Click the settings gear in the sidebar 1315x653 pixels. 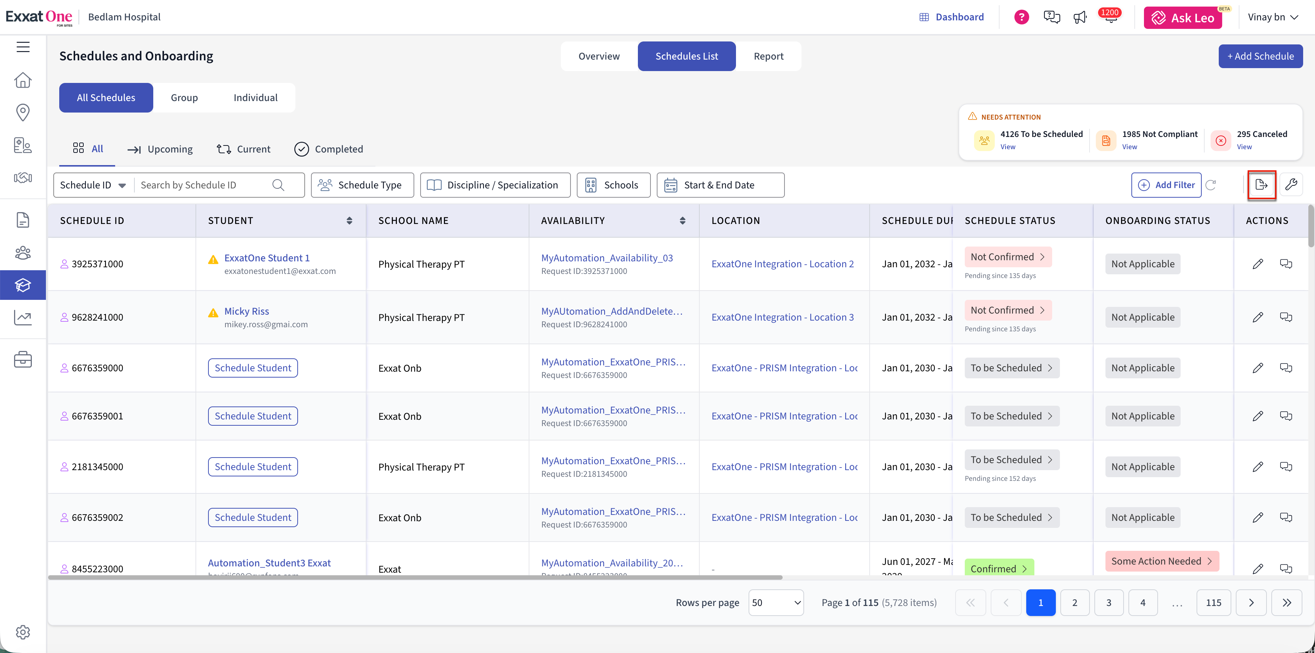point(23,632)
